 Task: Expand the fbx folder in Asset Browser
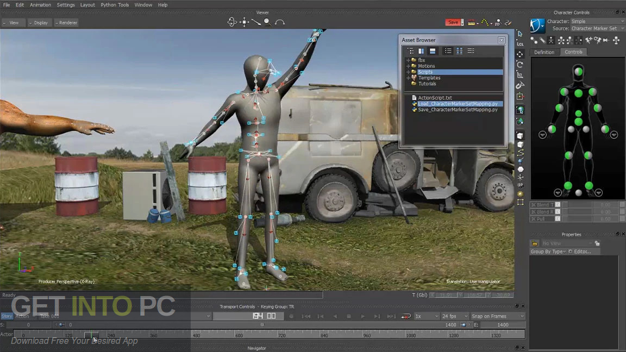[x=408, y=60]
